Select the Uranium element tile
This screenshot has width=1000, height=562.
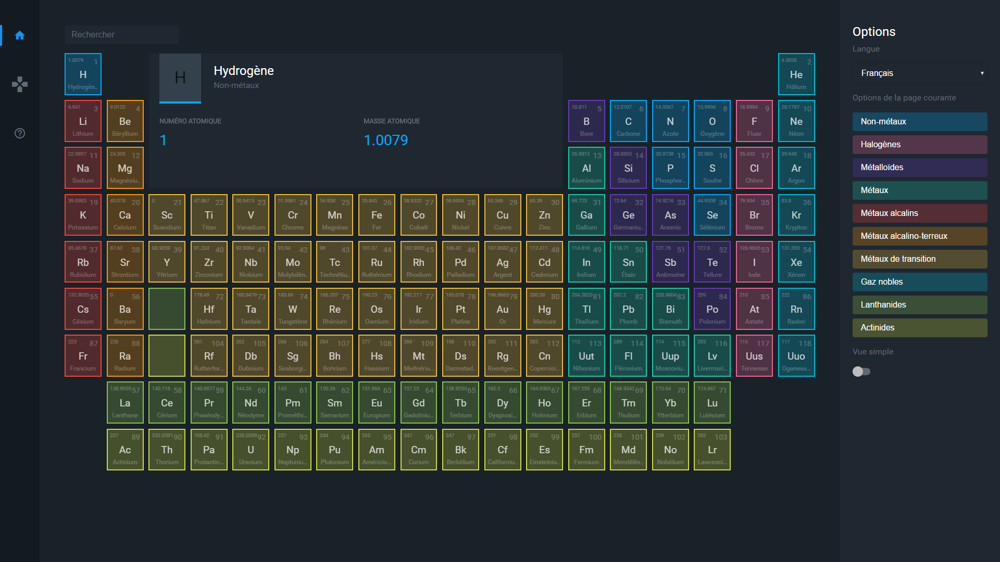(251, 450)
